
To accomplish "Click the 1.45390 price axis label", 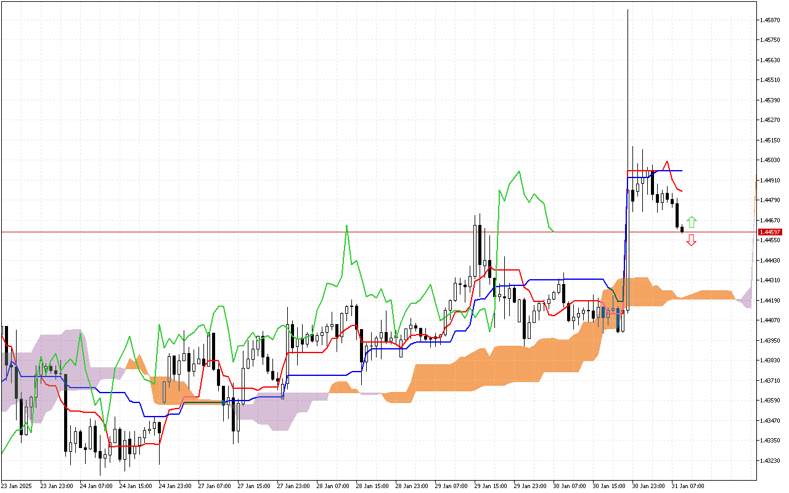I will pos(771,100).
